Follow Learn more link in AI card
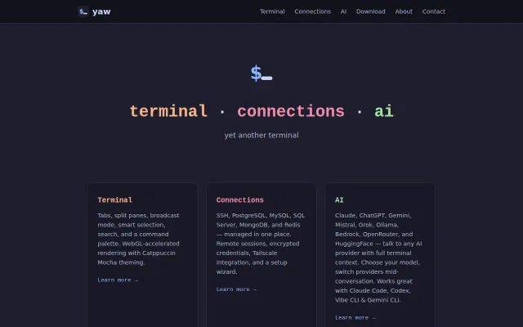Image resolution: width=523 pixels, height=327 pixels. [355, 318]
